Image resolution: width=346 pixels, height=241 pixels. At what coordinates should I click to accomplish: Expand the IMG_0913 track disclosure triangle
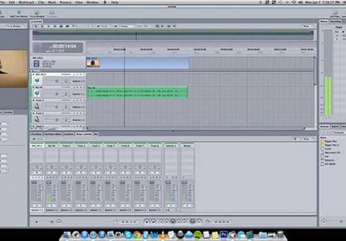tap(33, 74)
